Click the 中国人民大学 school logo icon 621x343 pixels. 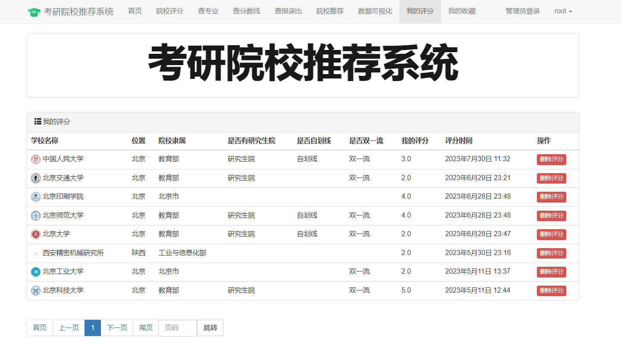[36, 159]
